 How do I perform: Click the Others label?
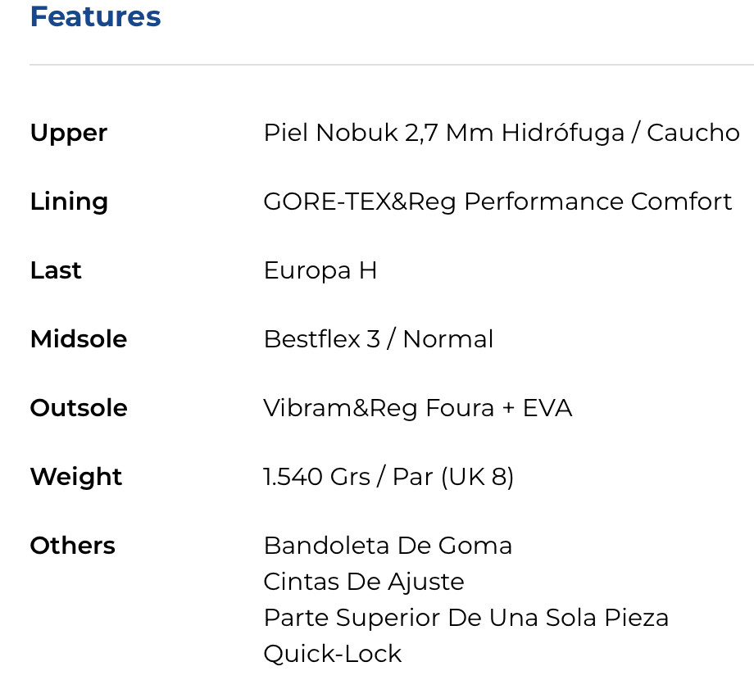click(x=73, y=546)
